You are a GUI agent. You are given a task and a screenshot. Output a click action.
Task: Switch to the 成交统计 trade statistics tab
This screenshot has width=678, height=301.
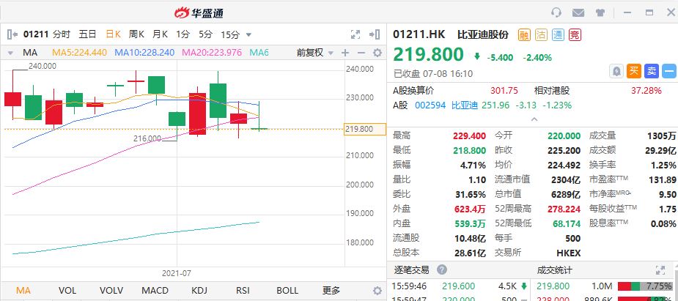click(x=554, y=270)
